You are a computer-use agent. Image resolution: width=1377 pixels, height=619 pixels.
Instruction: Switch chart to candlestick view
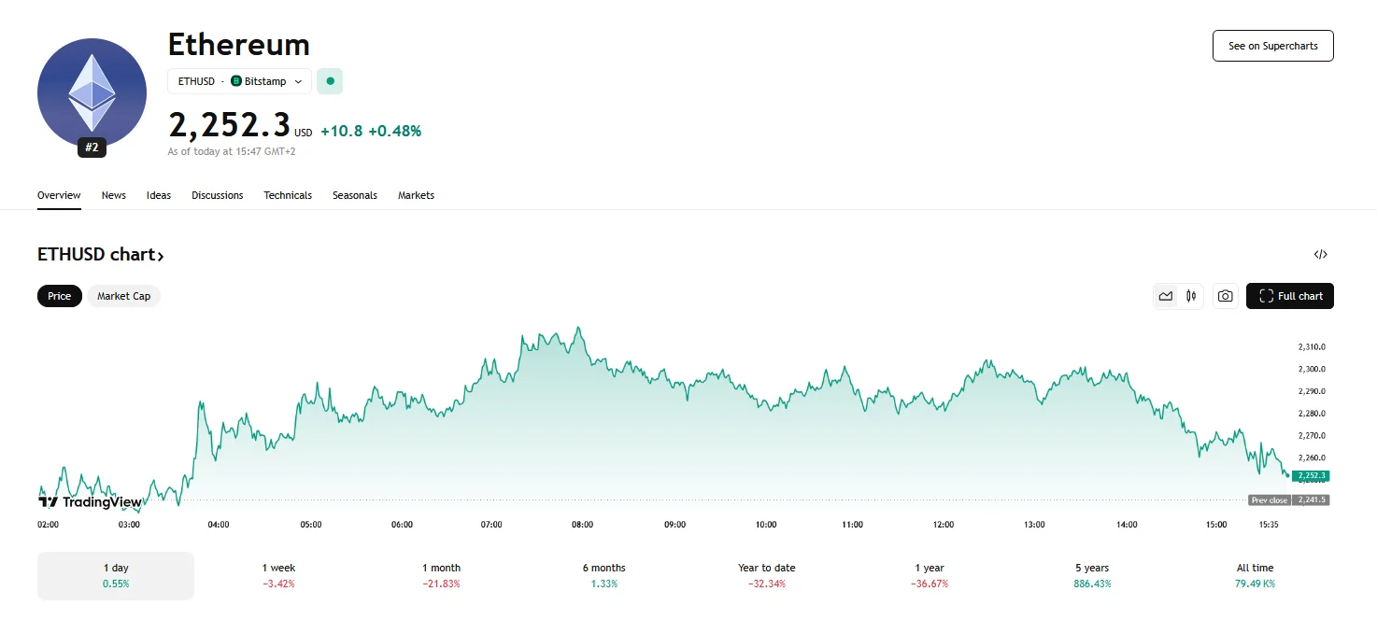[1190, 296]
